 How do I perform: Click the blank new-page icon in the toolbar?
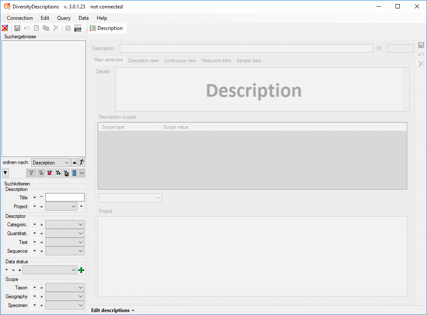click(36, 28)
